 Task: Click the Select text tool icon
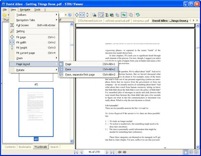(x=107, y=15)
